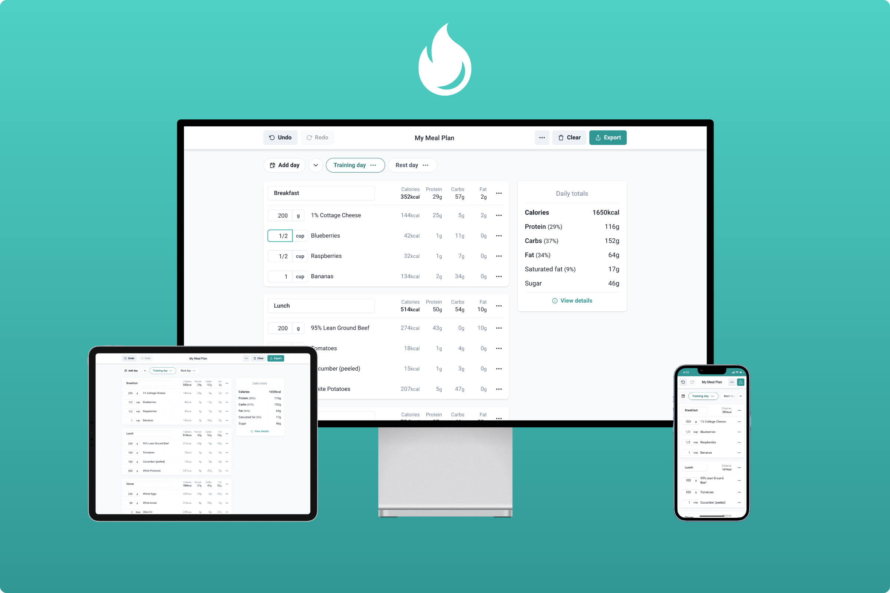890x593 pixels.
Task: Click the more options icon on White Potatoes row
Action: click(x=500, y=389)
